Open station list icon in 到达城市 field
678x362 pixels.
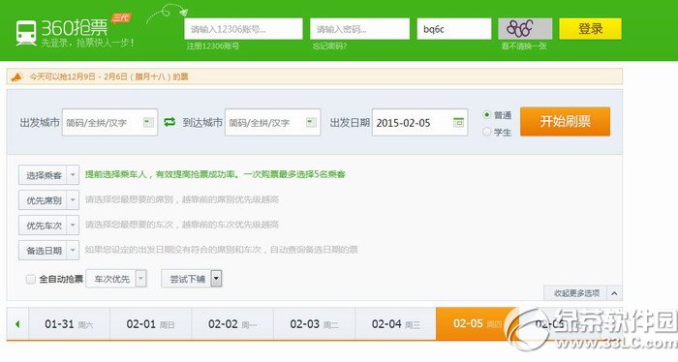[311, 123]
